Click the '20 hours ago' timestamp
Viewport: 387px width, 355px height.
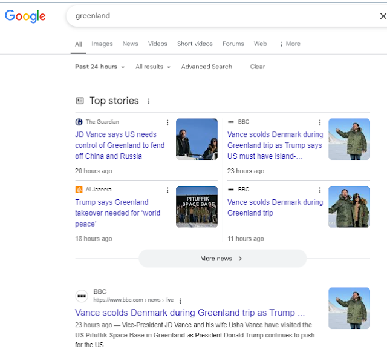point(94,171)
